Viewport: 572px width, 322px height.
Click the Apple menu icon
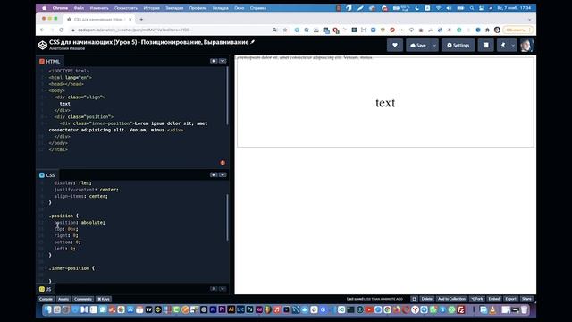44,8
